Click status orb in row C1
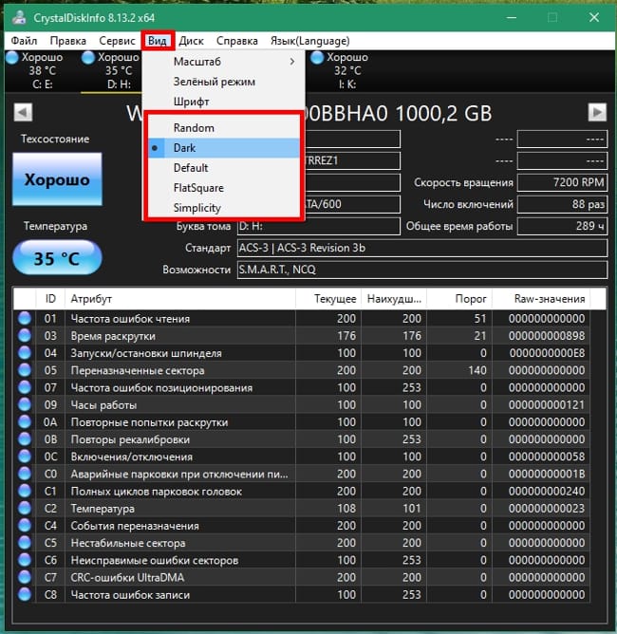Viewport: 617px width, 634px height. pyautogui.click(x=25, y=491)
